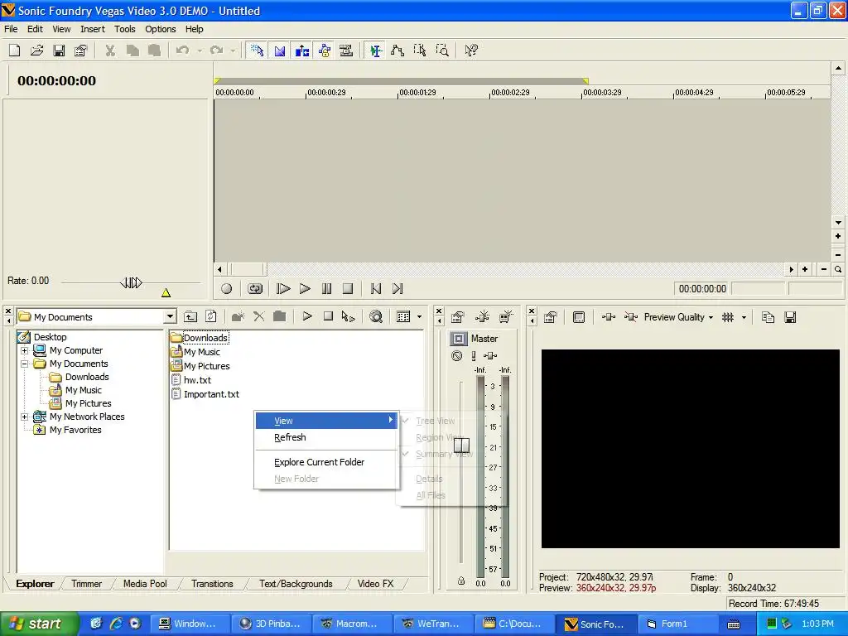The width and height of the screenshot is (848, 636).
Task: Click the Windows start button
Action: coord(39,624)
